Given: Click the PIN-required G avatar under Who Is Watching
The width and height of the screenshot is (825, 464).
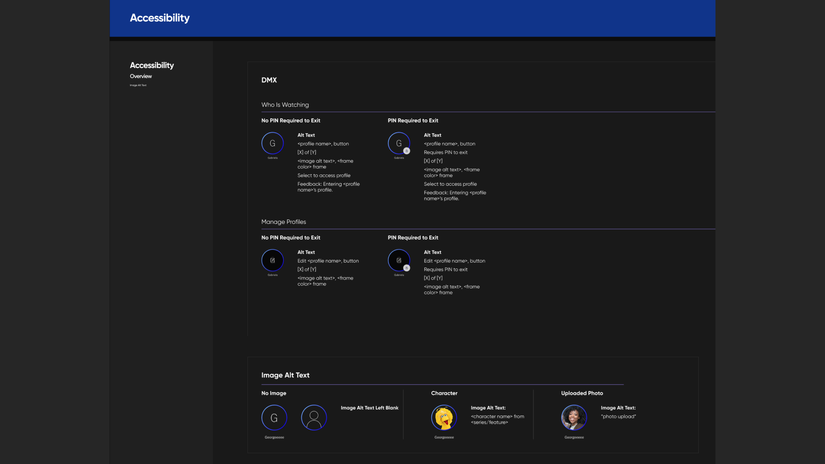Looking at the screenshot, I should coord(399,143).
